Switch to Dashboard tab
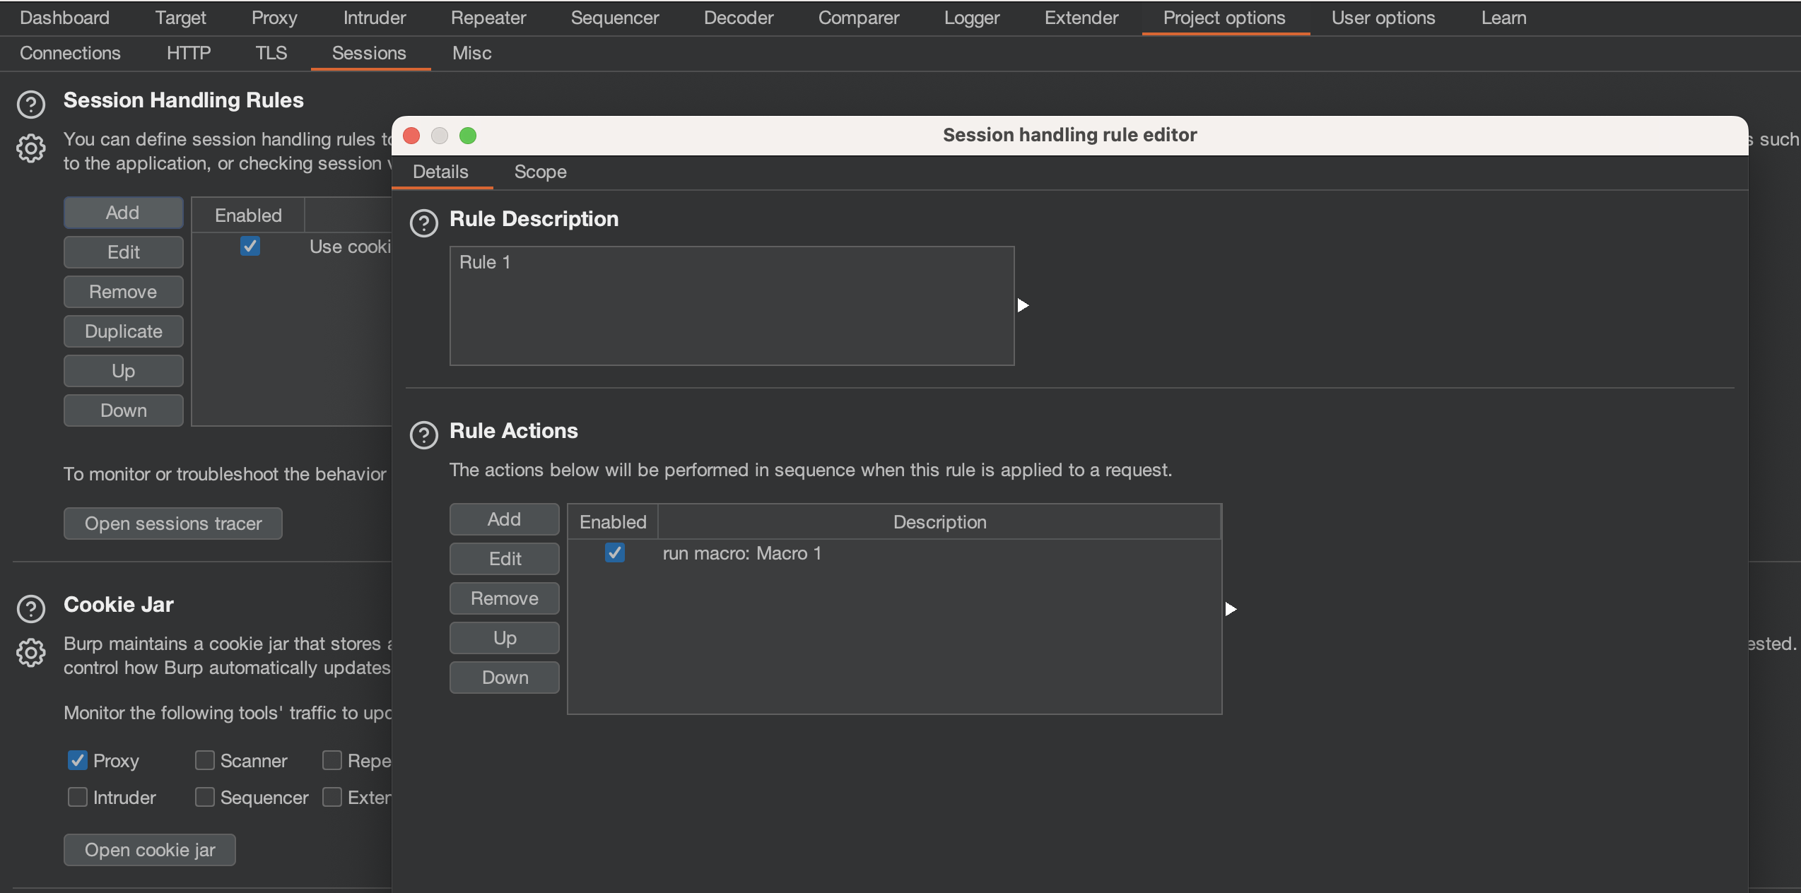The height and width of the screenshot is (893, 1801). pyautogui.click(x=65, y=18)
